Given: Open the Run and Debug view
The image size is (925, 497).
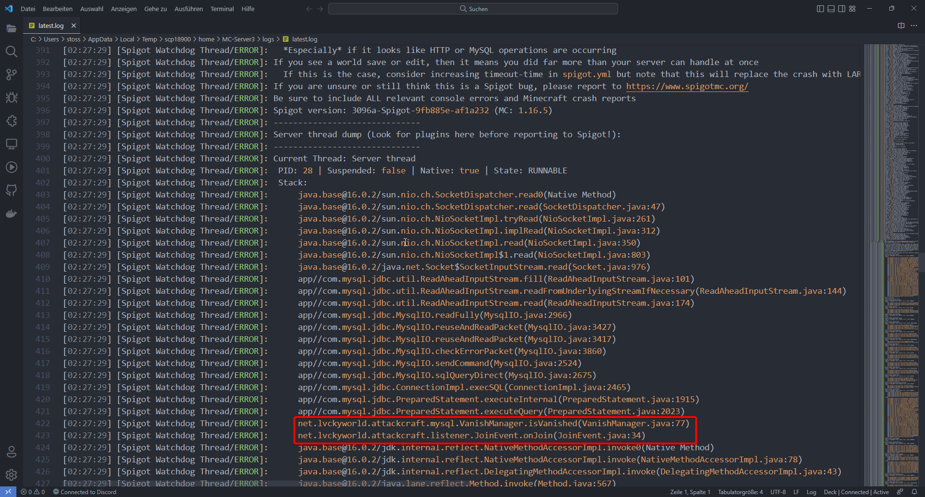Looking at the screenshot, I should (12, 98).
